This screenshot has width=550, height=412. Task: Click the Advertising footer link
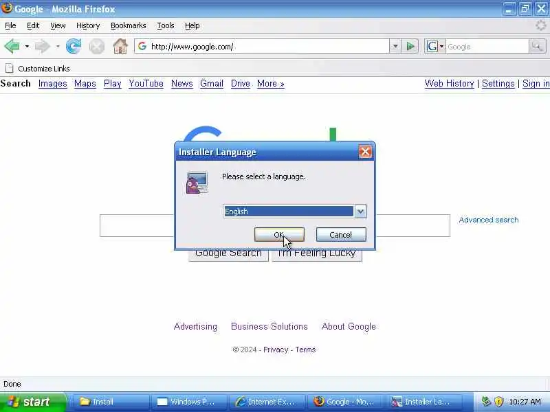click(x=195, y=327)
